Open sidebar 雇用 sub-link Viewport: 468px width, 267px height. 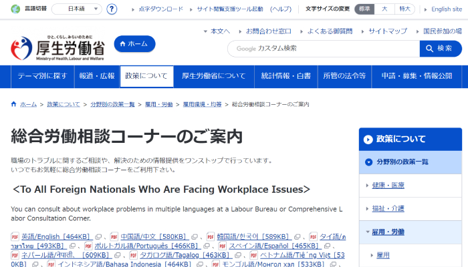click(383, 255)
